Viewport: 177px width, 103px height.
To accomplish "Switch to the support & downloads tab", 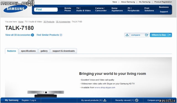I will (64, 51).
